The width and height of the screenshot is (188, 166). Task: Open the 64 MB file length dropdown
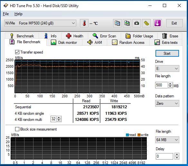pyautogui.click(x=167, y=140)
